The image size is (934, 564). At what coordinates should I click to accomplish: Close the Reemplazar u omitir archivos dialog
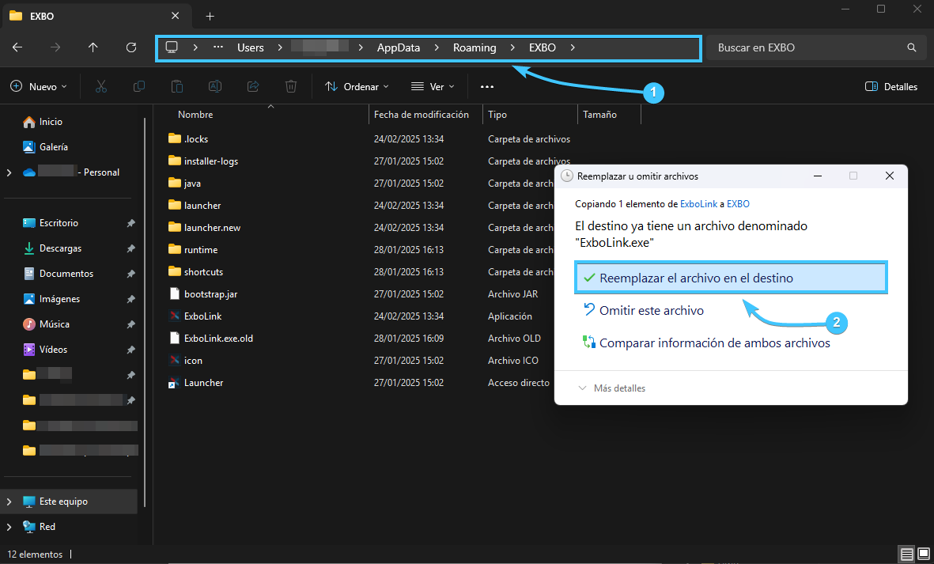pos(890,176)
